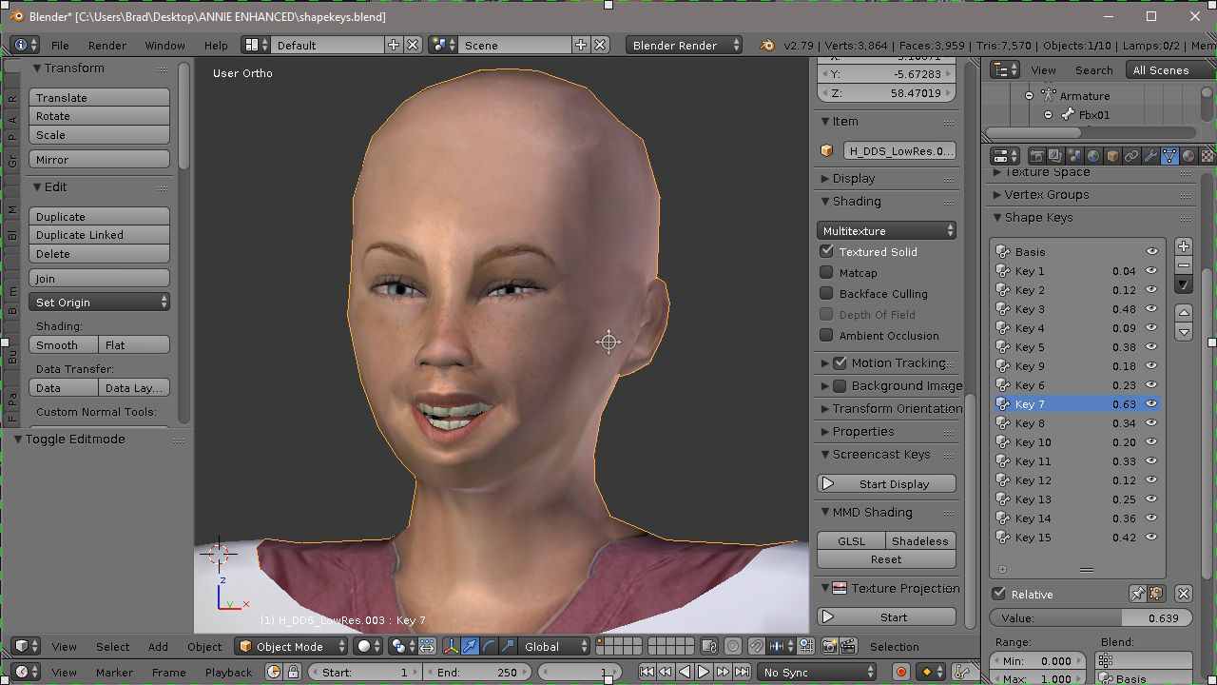Enable the Matcap checkbox
Image resolution: width=1217 pixels, height=685 pixels.
(x=826, y=273)
